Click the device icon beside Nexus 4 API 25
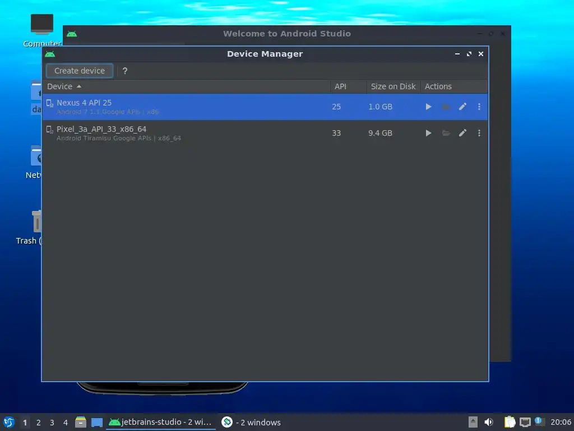The height and width of the screenshot is (431, 574). click(50, 103)
